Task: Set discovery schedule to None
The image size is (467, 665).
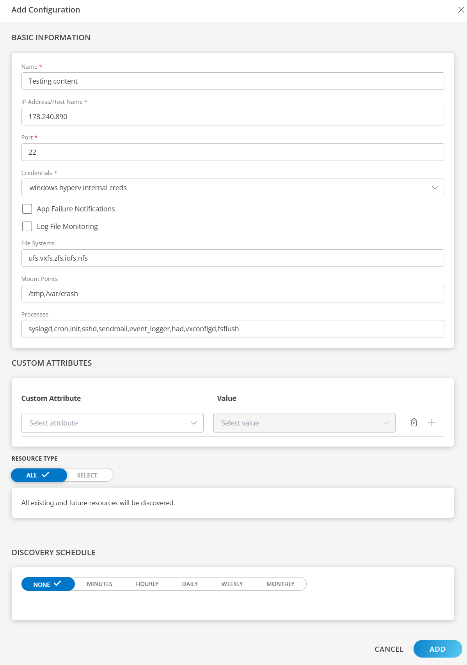Action: tap(48, 584)
